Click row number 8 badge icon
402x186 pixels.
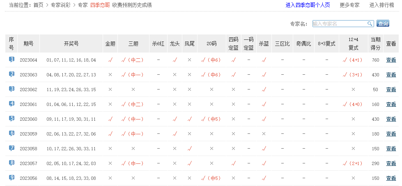(11, 163)
